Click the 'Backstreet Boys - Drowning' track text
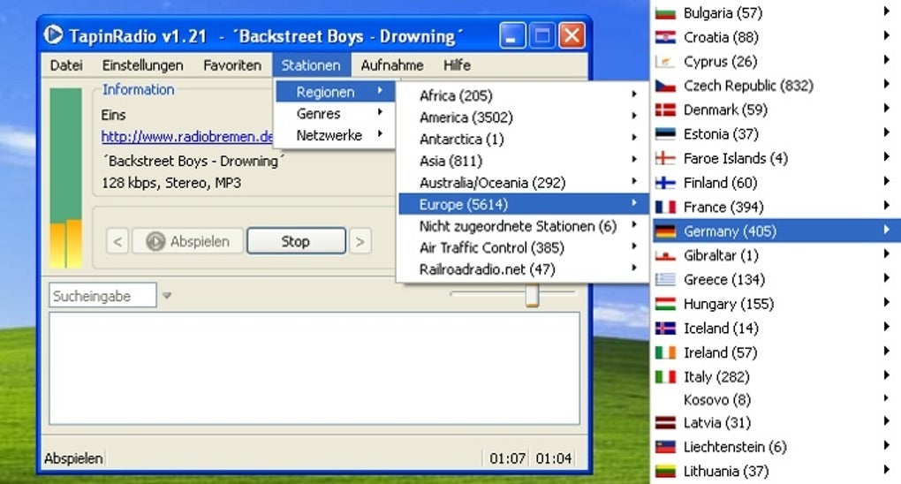901x484 pixels. pyautogui.click(x=193, y=161)
